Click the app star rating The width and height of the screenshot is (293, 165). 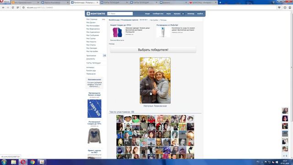[143, 20]
